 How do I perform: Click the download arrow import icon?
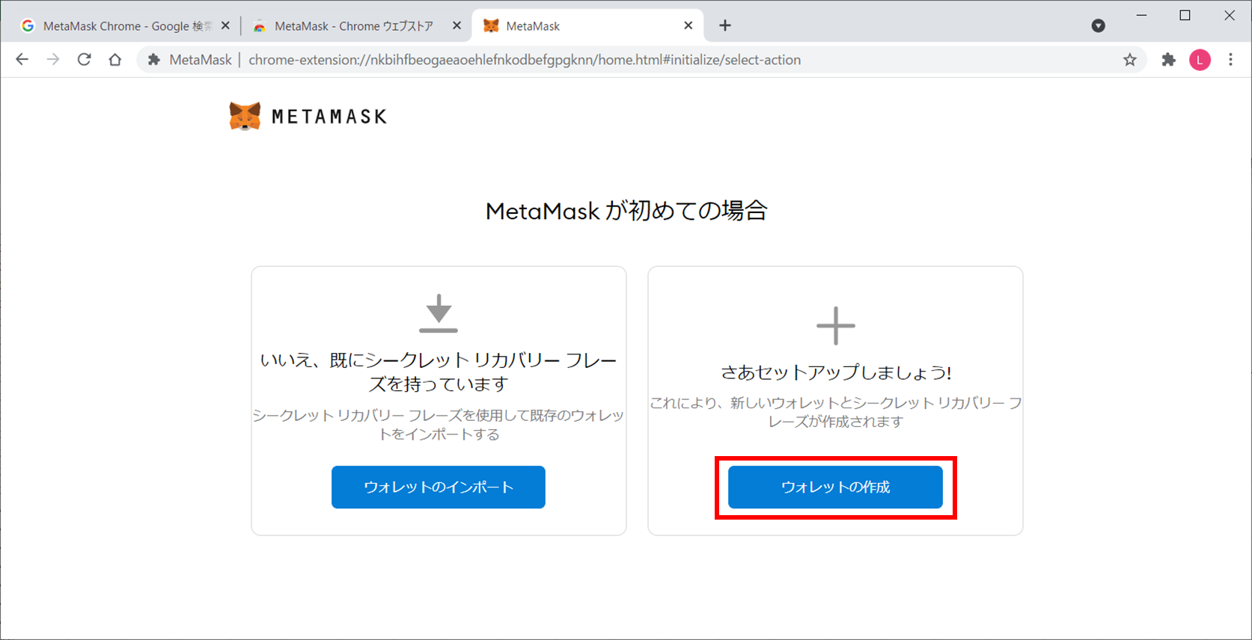point(439,313)
